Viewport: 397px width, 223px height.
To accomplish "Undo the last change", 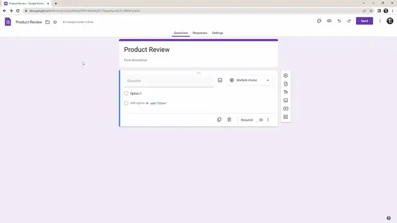I will [339, 21].
